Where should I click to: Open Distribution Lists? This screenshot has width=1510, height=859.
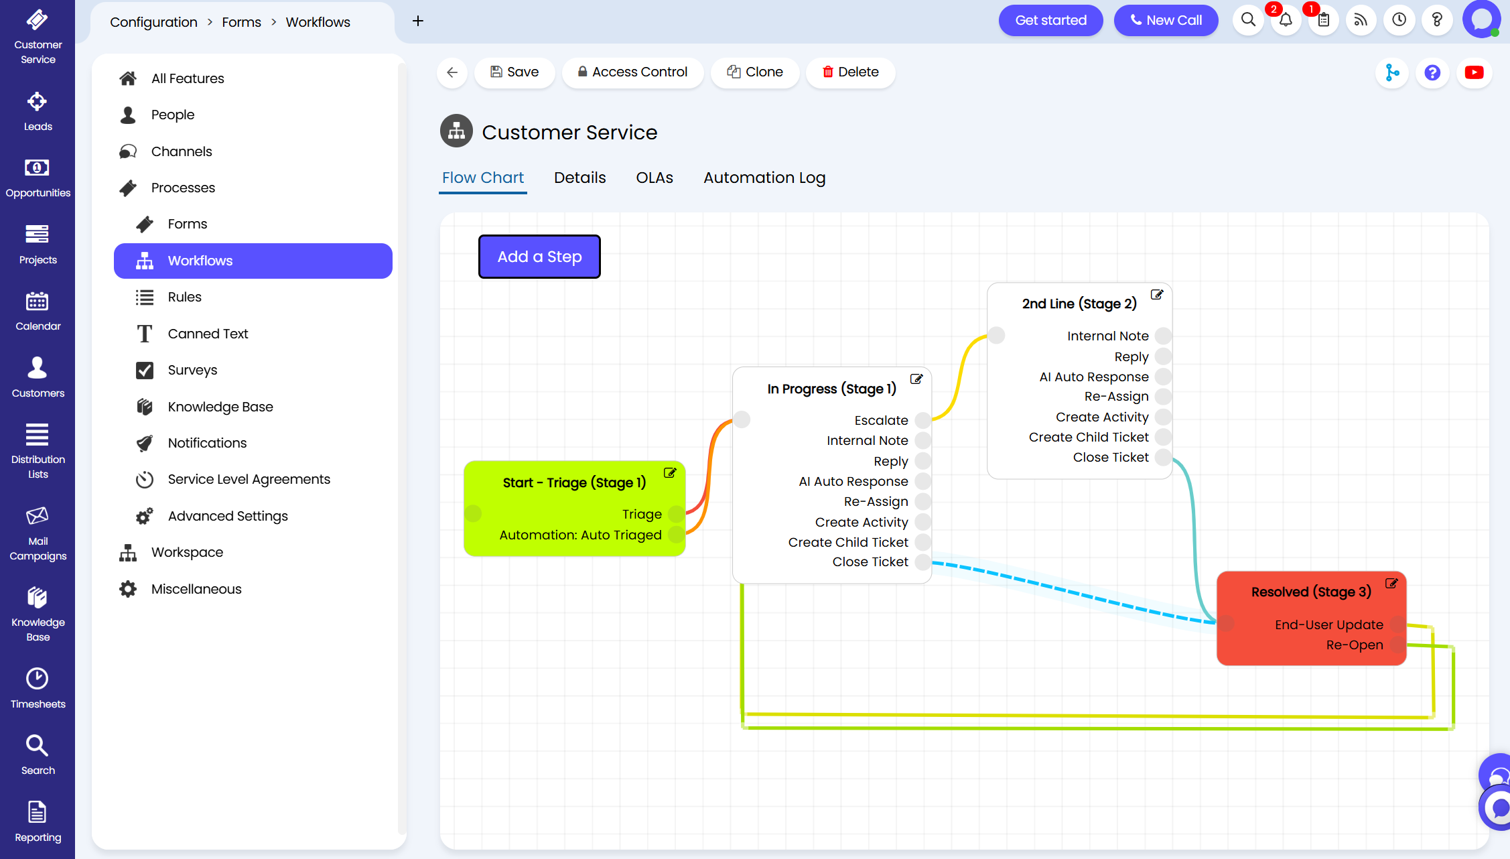[x=38, y=452]
